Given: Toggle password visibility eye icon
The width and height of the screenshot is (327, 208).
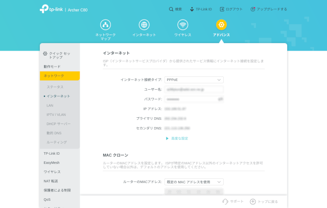Looking at the screenshot, I should [x=220, y=99].
